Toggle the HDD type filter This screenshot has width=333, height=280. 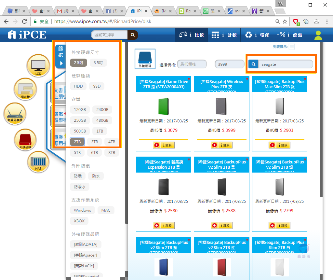(78, 86)
